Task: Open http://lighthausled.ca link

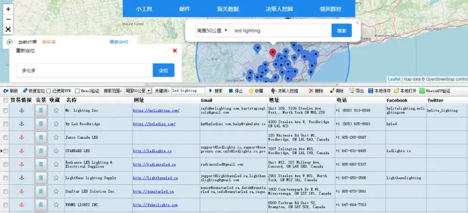Action: pyautogui.click(x=155, y=178)
